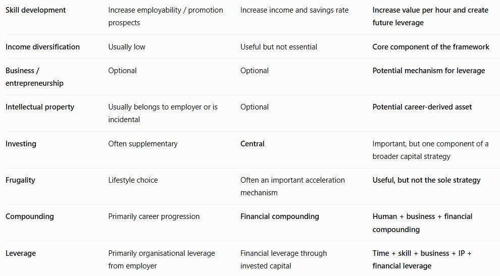The width and height of the screenshot is (500, 276).
Task: Click the 'Investing' row heading
Action: (x=21, y=144)
